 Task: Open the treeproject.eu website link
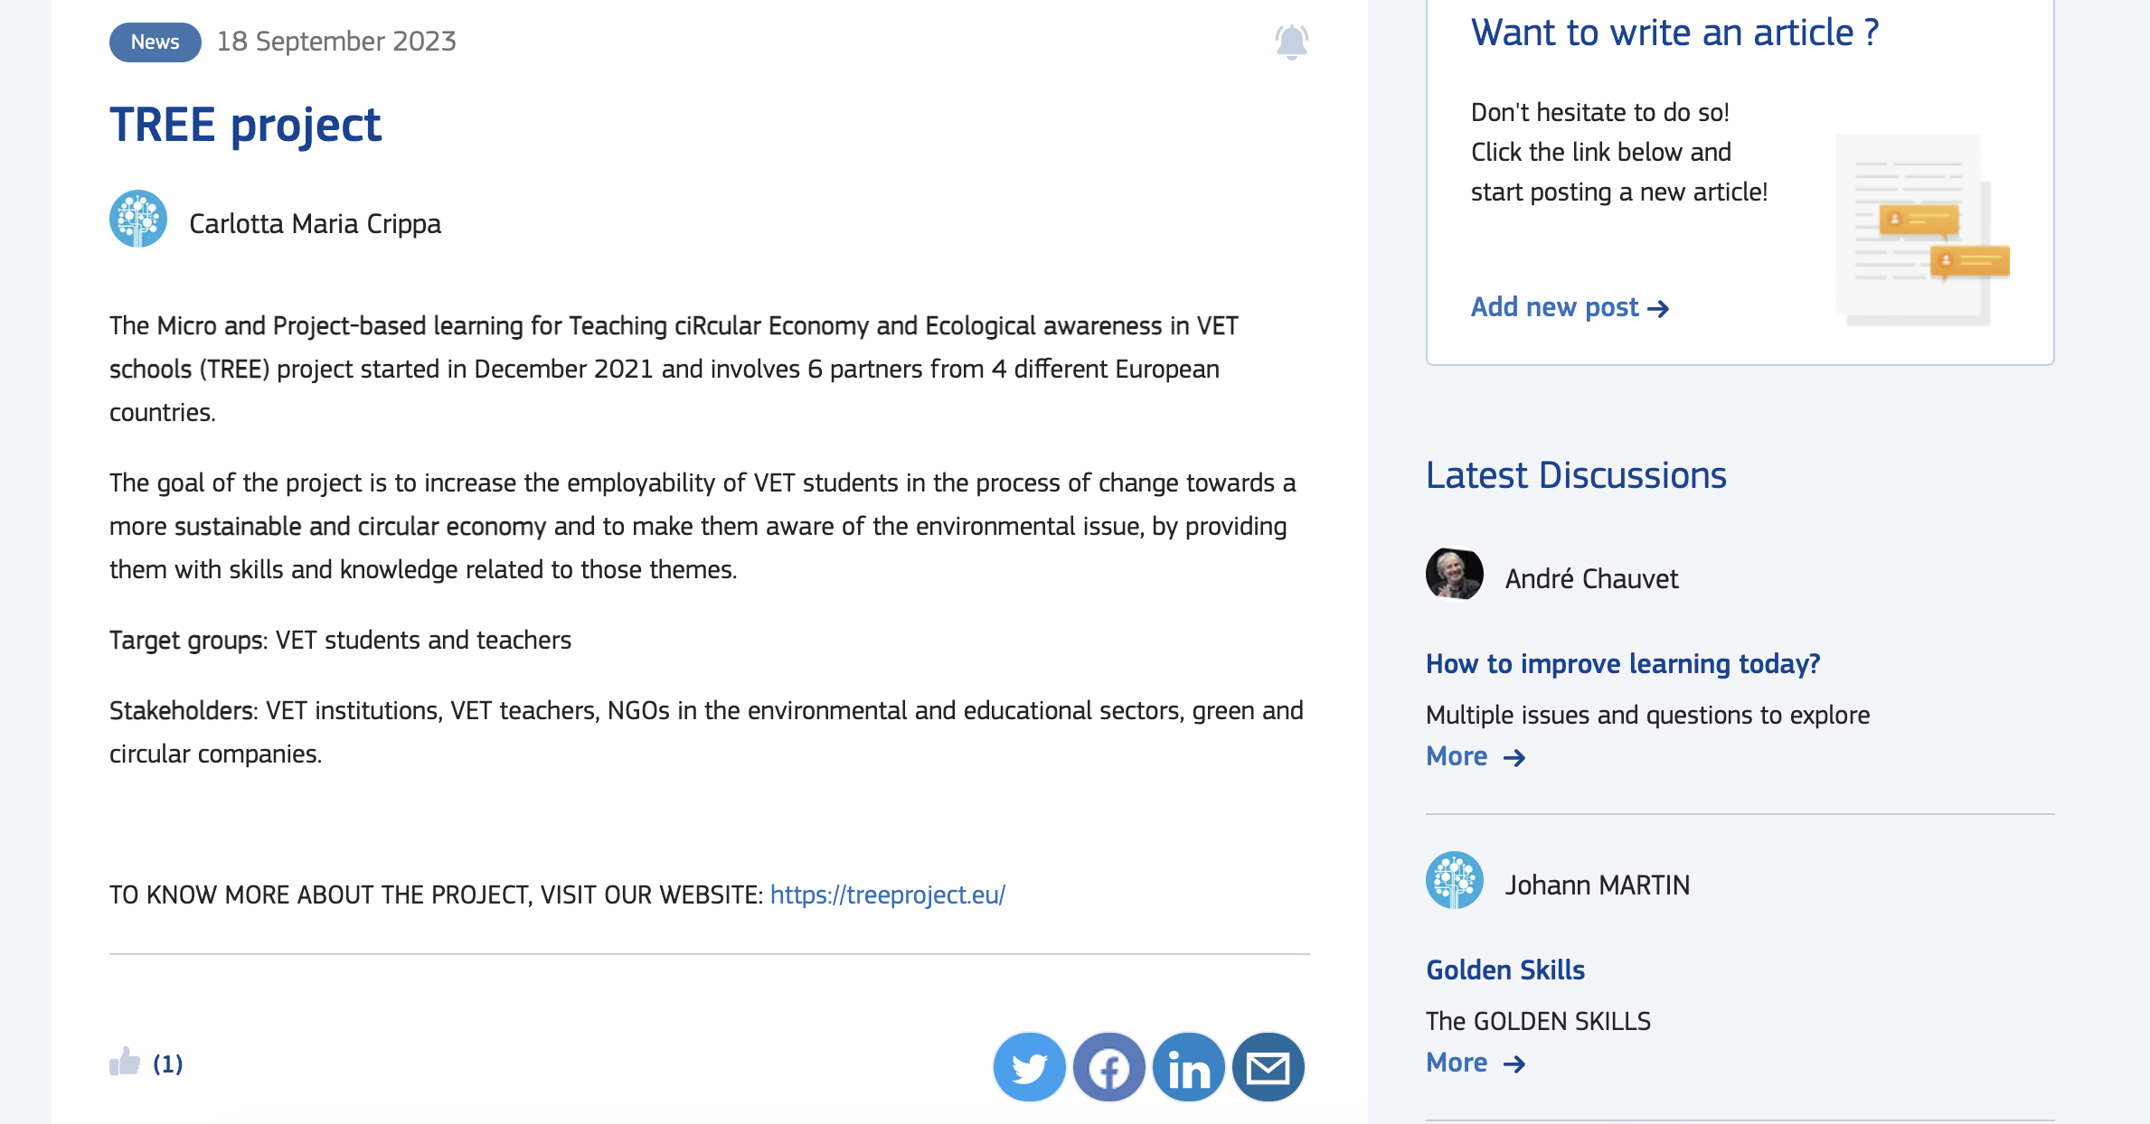pyautogui.click(x=887, y=895)
